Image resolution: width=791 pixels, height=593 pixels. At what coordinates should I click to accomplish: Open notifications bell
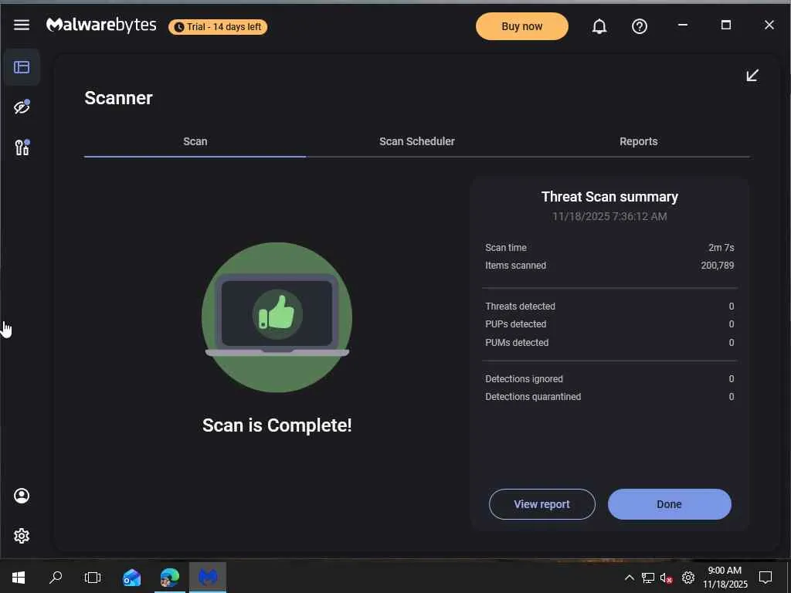tap(599, 26)
